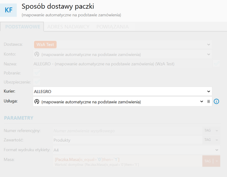Switch to the POWIĄZANIA tab
The image size is (227, 177).
tap(112, 27)
